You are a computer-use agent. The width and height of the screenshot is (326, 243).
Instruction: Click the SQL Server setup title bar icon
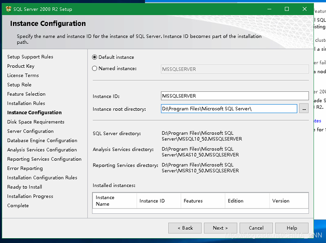[9, 9]
